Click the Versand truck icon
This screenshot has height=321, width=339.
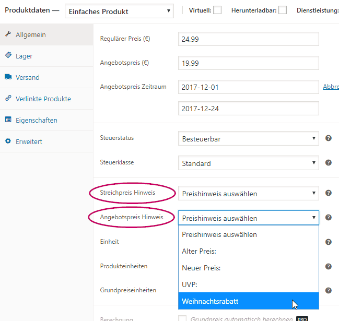point(8,77)
